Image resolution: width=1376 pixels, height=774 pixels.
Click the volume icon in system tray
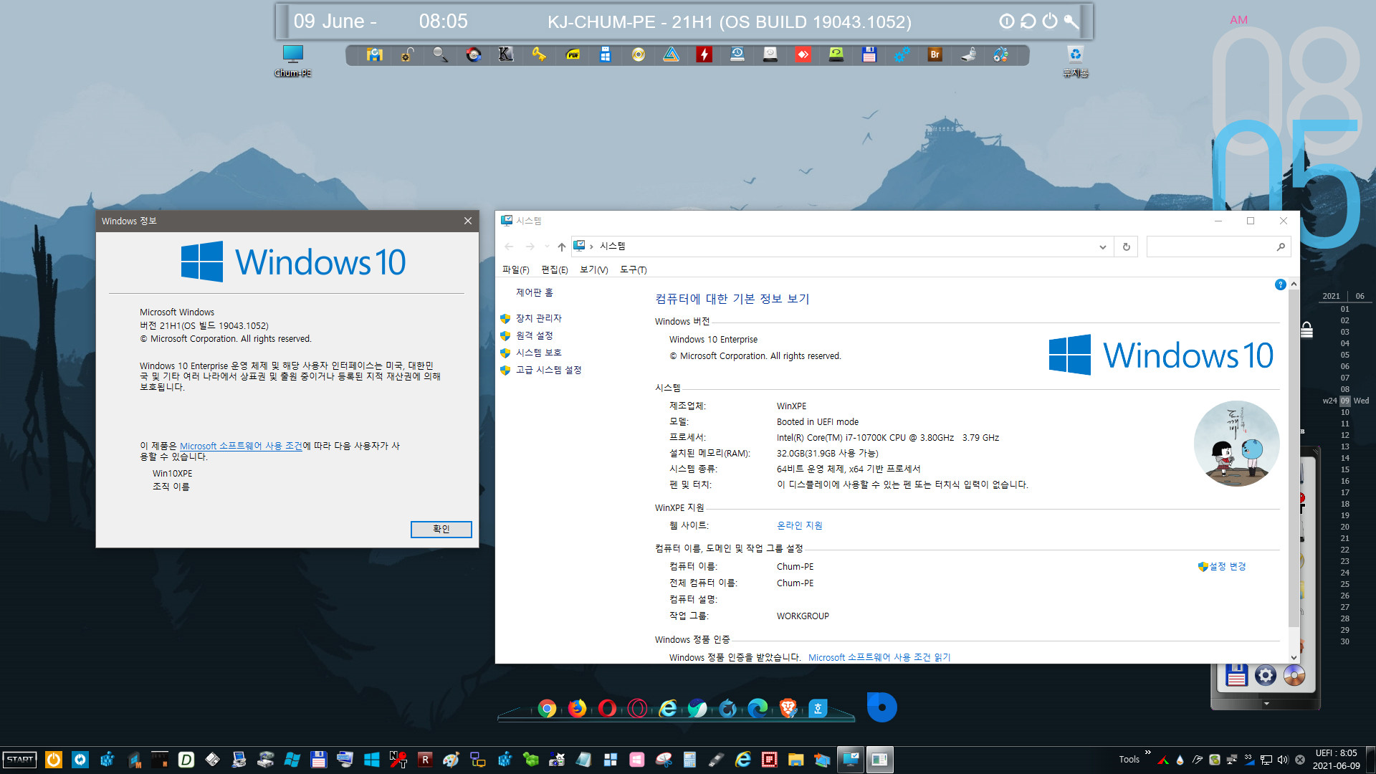1282,760
